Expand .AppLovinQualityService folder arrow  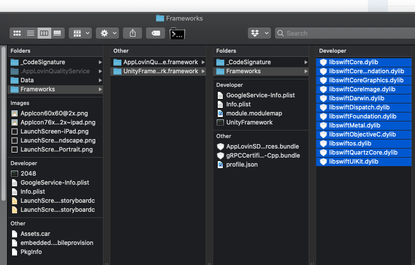(x=100, y=71)
